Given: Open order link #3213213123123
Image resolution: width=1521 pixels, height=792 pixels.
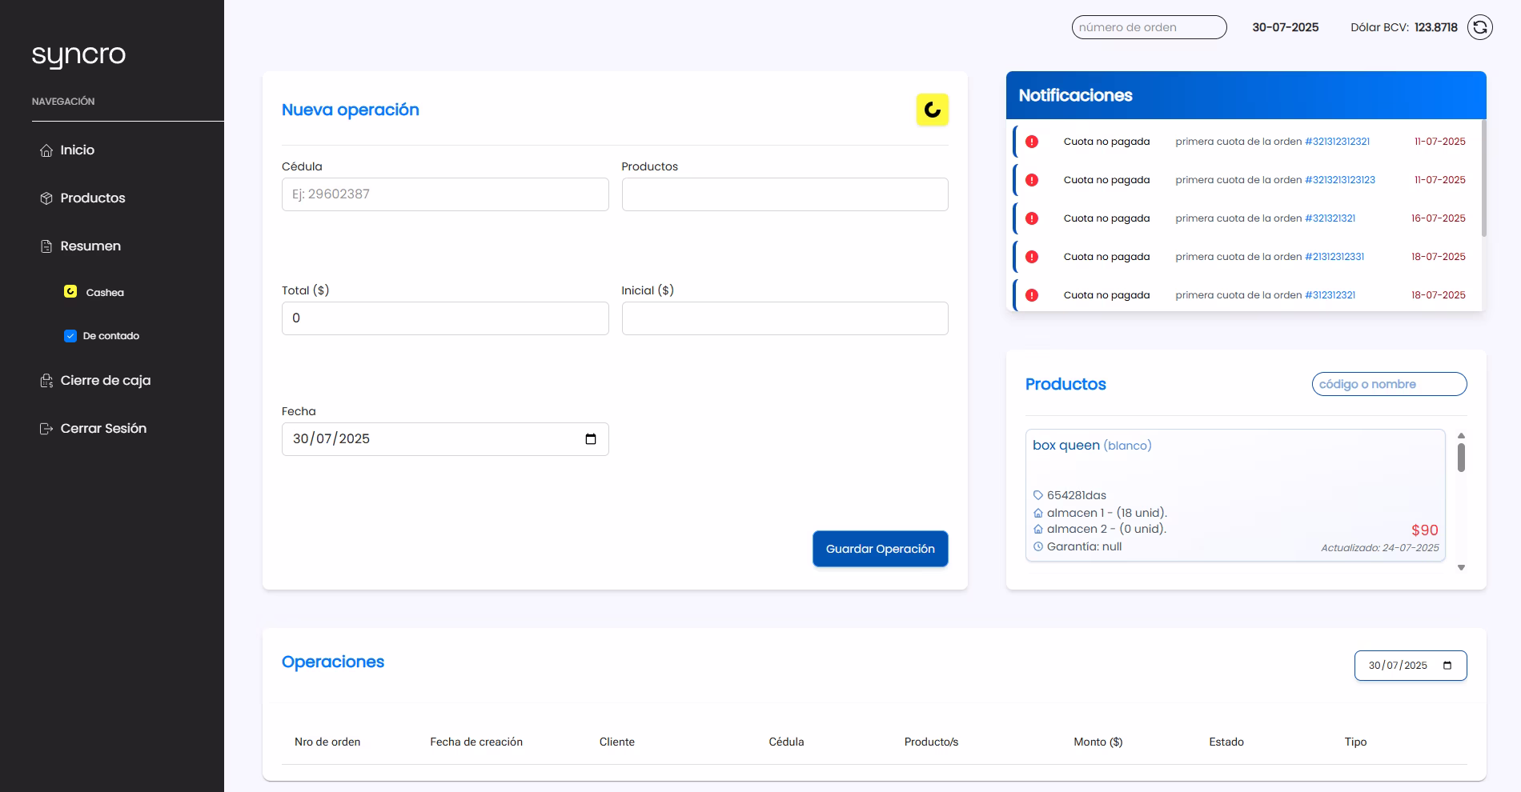Looking at the screenshot, I should tap(1340, 180).
